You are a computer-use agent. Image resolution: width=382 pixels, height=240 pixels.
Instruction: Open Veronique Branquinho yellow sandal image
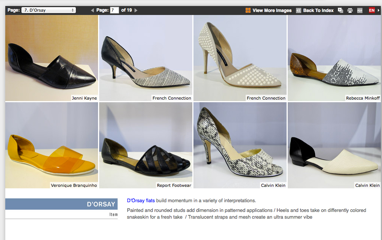click(52, 145)
